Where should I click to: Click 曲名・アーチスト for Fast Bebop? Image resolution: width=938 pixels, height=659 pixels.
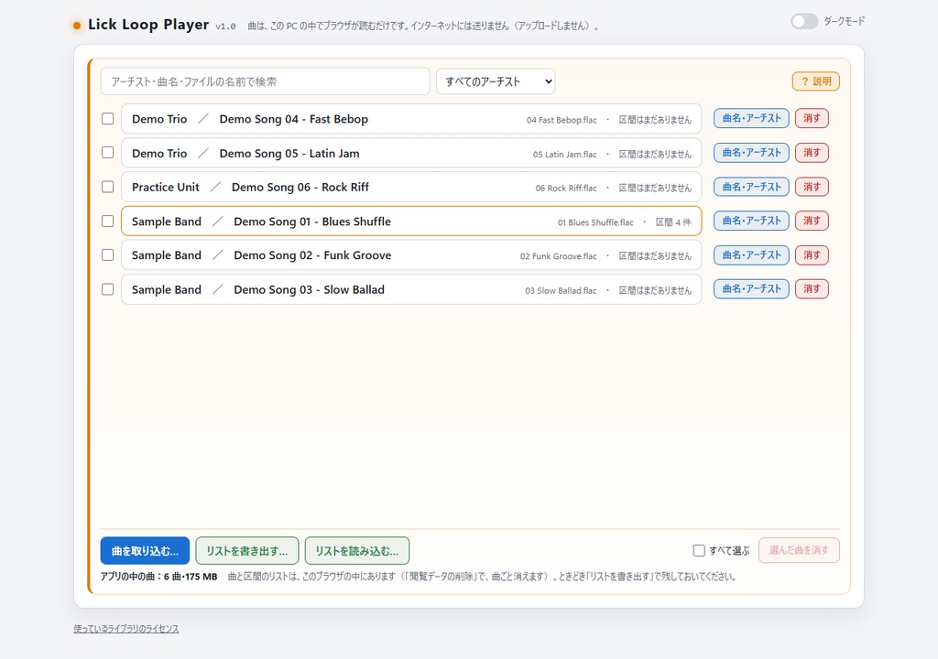pos(751,118)
